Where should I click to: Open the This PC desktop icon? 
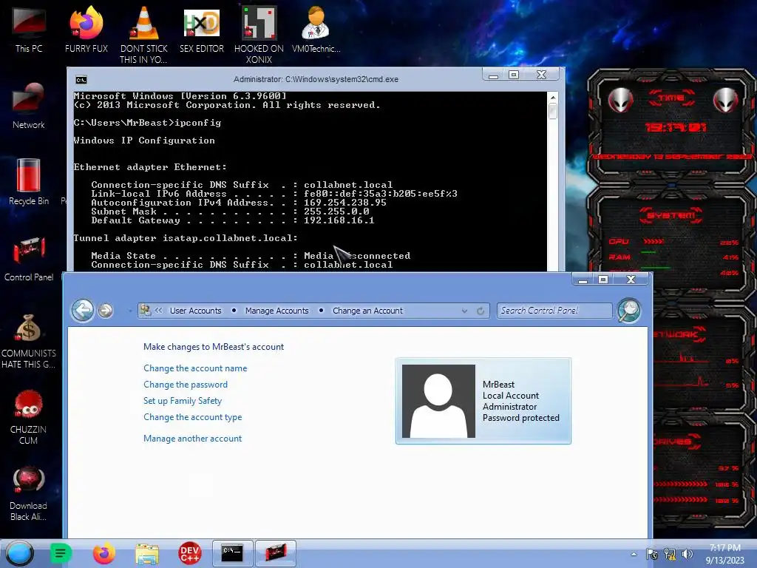click(x=29, y=30)
